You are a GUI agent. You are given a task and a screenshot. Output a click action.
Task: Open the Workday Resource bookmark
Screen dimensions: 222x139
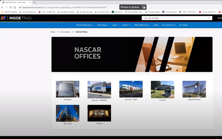28,12
